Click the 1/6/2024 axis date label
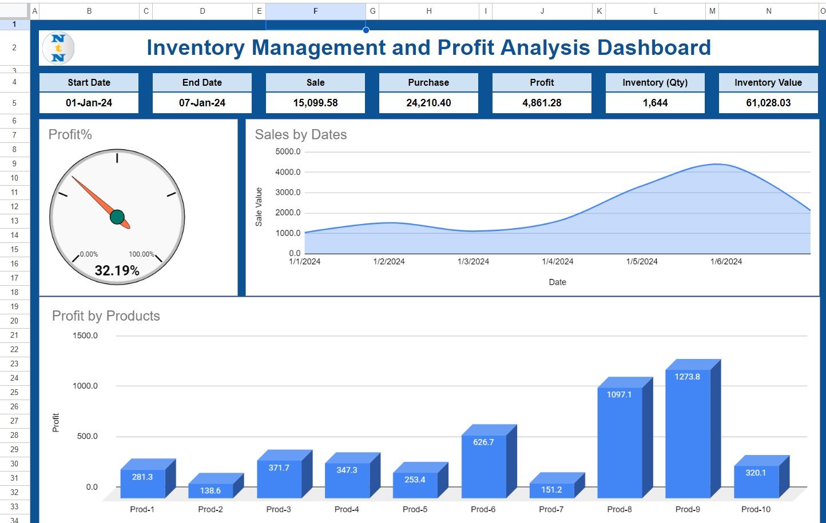The width and height of the screenshot is (826, 523). click(726, 262)
